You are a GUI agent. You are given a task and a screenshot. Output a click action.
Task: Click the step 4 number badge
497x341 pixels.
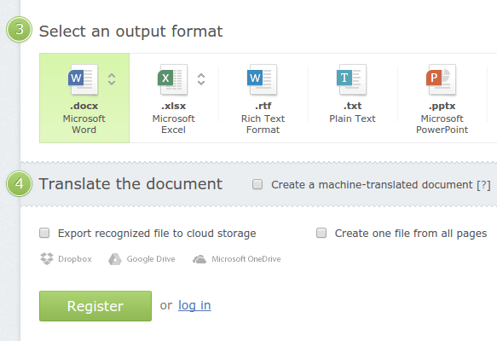click(19, 184)
